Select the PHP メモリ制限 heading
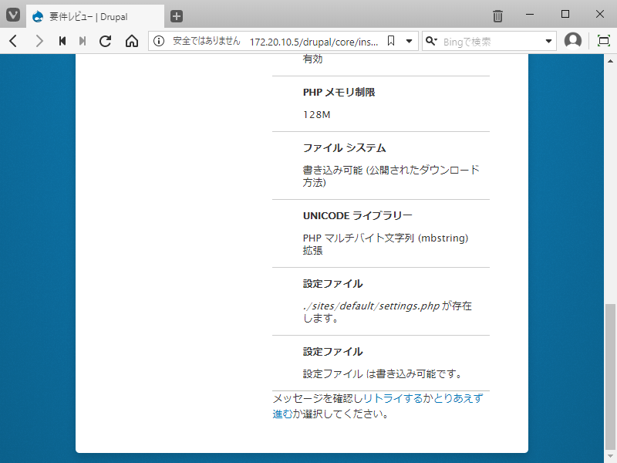Screen dimensions: 617x463 [x=339, y=92]
